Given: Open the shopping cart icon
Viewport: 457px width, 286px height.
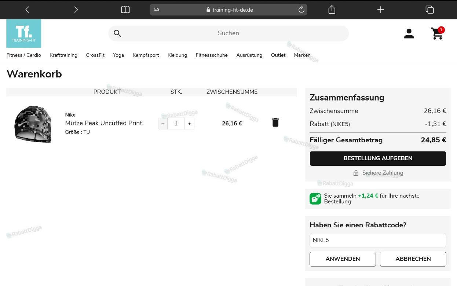Looking at the screenshot, I should click(437, 33).
